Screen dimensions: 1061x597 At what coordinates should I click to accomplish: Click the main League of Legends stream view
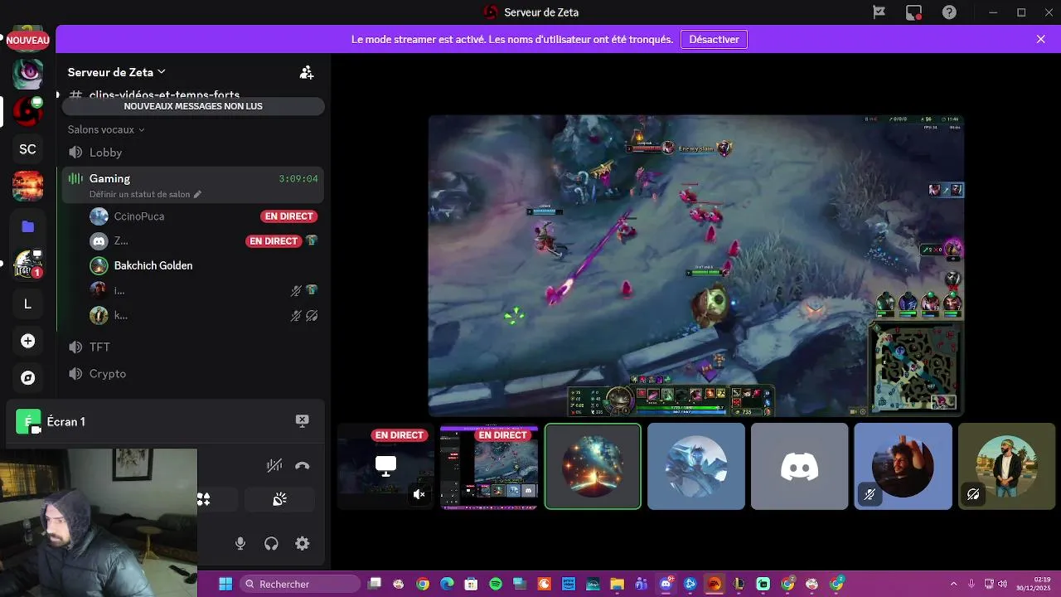tap(696, 265)
